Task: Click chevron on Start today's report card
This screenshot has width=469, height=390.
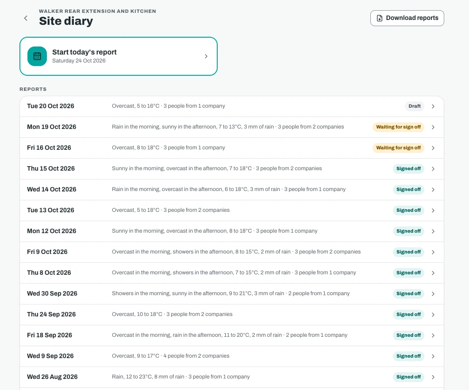Action: (206, 56)
